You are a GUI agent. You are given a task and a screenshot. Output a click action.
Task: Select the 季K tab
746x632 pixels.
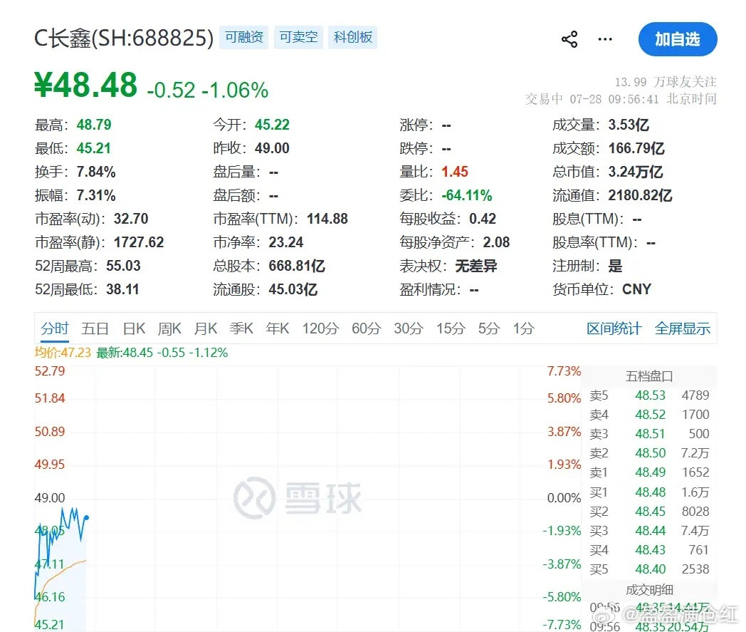point(241,328)
